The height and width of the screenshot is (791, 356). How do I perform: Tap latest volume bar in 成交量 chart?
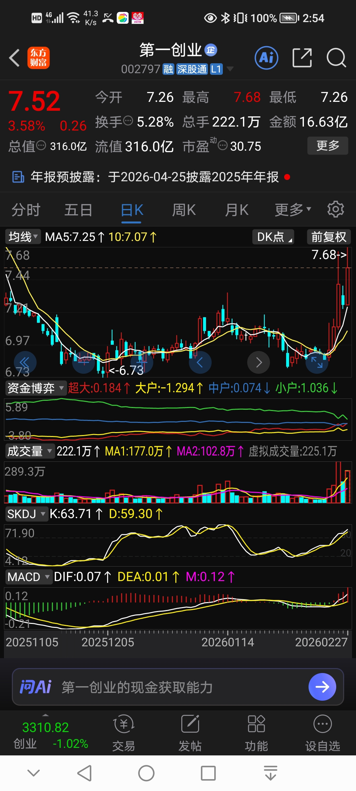[x=347, y=486]
